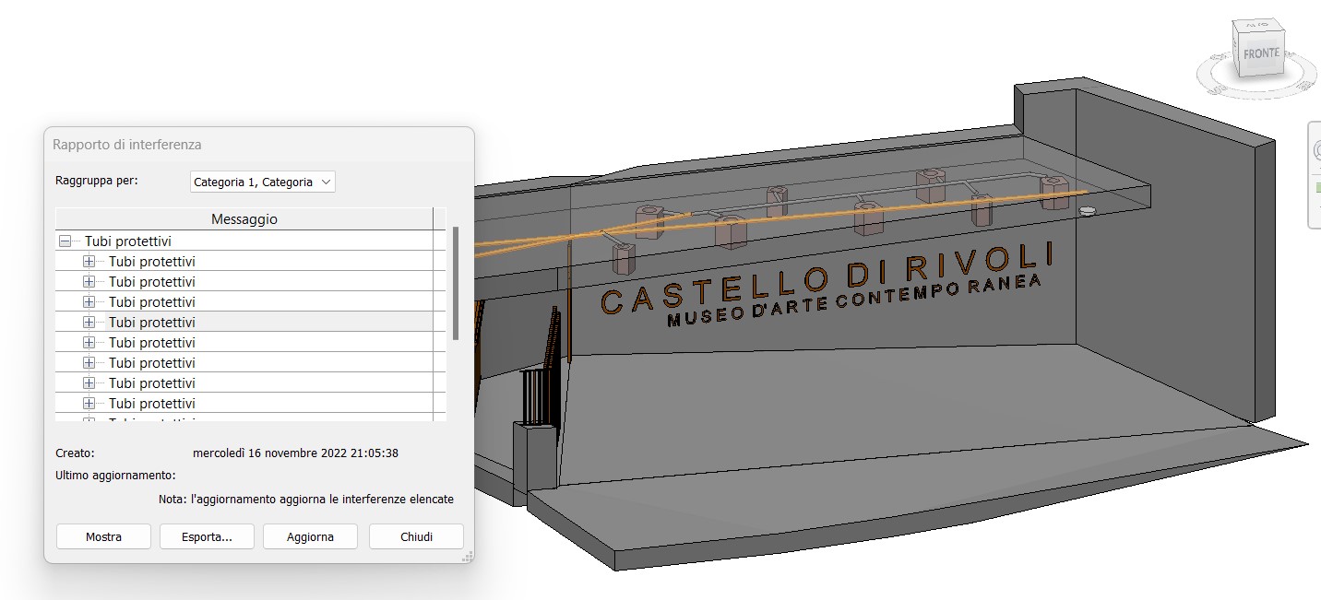Expand the second child Tubi protettivi entry
Screen dimensions: 1321x600
(89, 282)
